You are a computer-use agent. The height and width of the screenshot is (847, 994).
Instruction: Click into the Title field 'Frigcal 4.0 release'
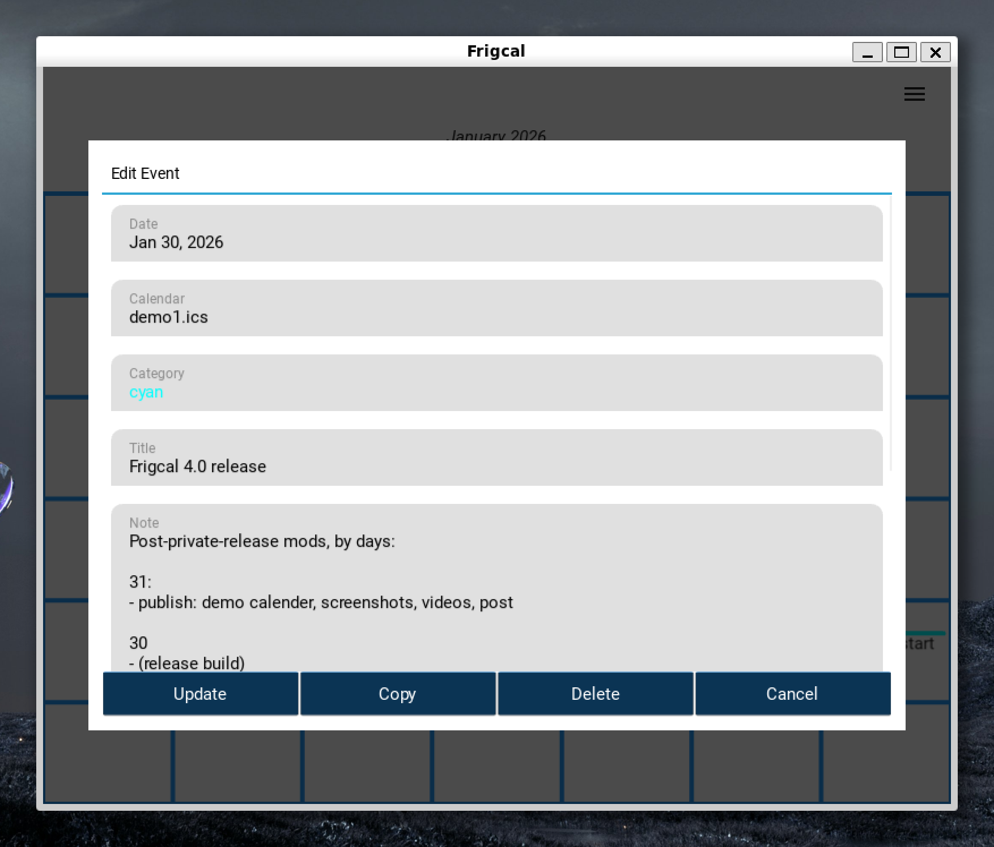point(496,458)
